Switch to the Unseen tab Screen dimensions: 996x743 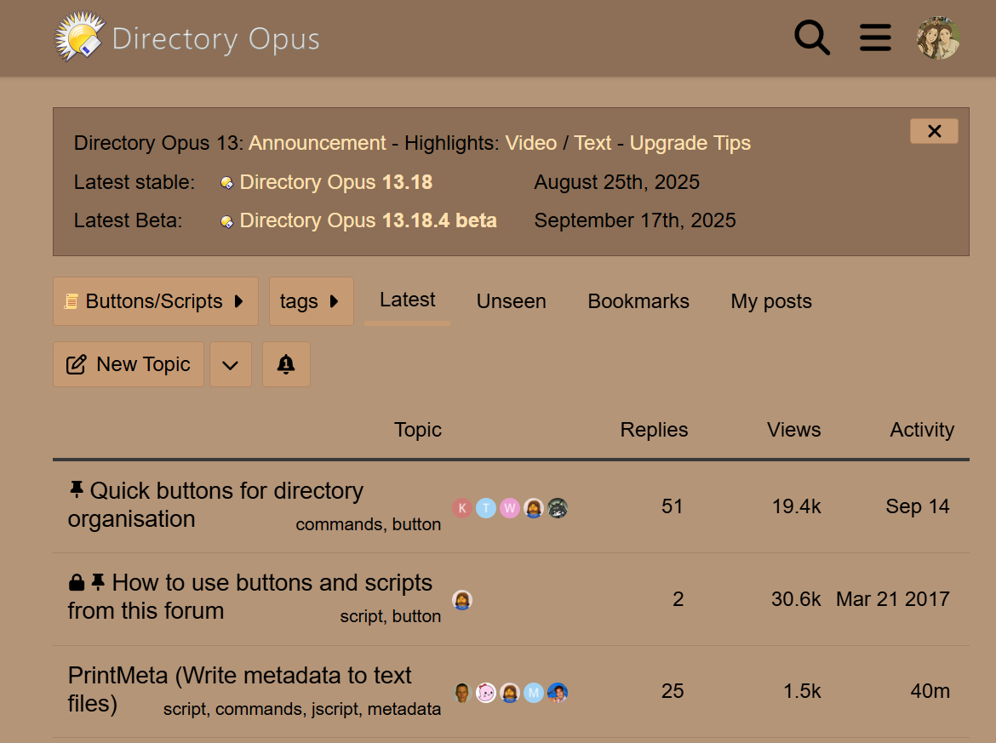pos(511,301)
